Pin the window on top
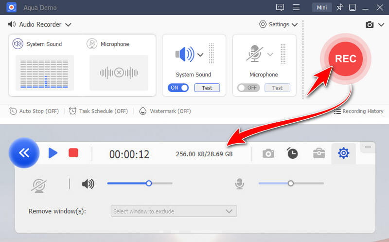The height and width of the screenshot is (242, 389). click(x=339, y=7)
